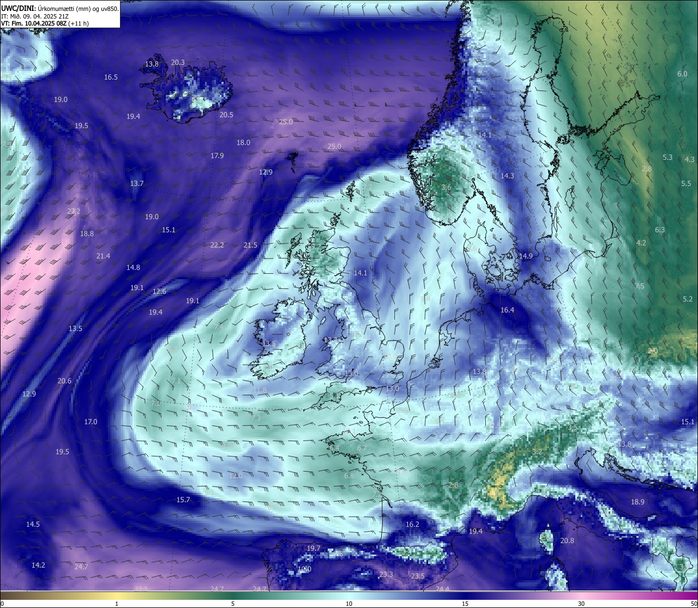This screenshot has height=608, width=698.
Task: Click the 23.3 value label
Action: 386,575
